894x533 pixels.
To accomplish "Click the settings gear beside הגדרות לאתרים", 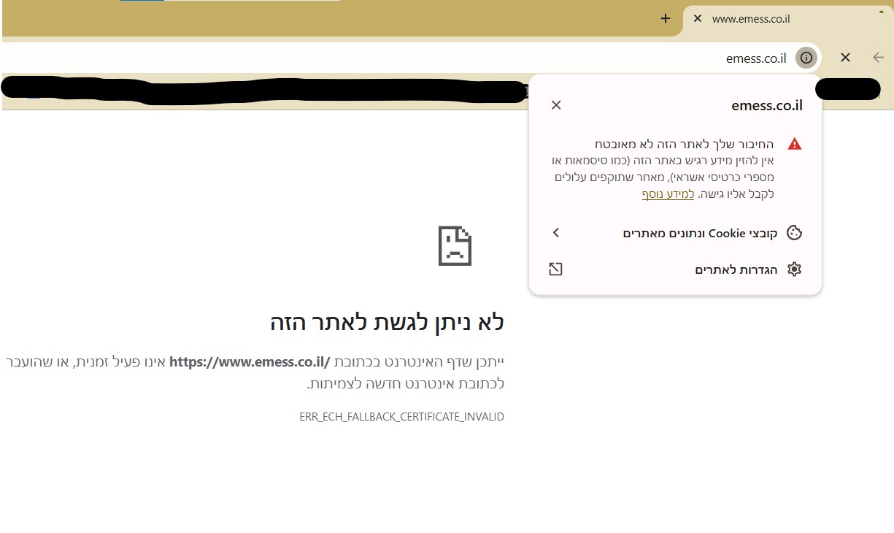I will pos(794,269).
